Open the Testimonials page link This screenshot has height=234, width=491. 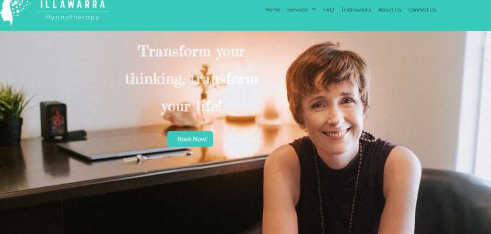click(x=356, y=10)
